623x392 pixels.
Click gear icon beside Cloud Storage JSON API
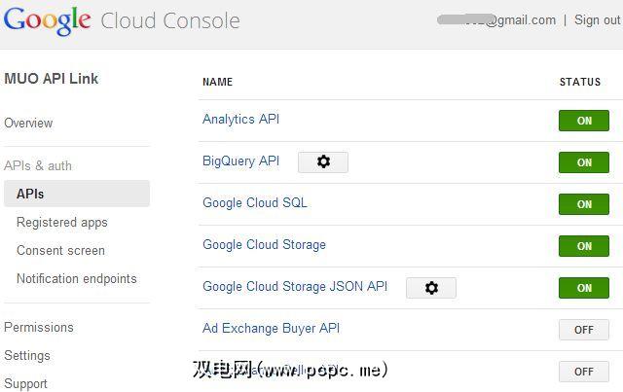pyautogui.click(x=431, y=288)
